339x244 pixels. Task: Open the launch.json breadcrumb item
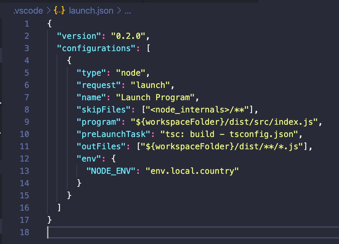(90, 11)
